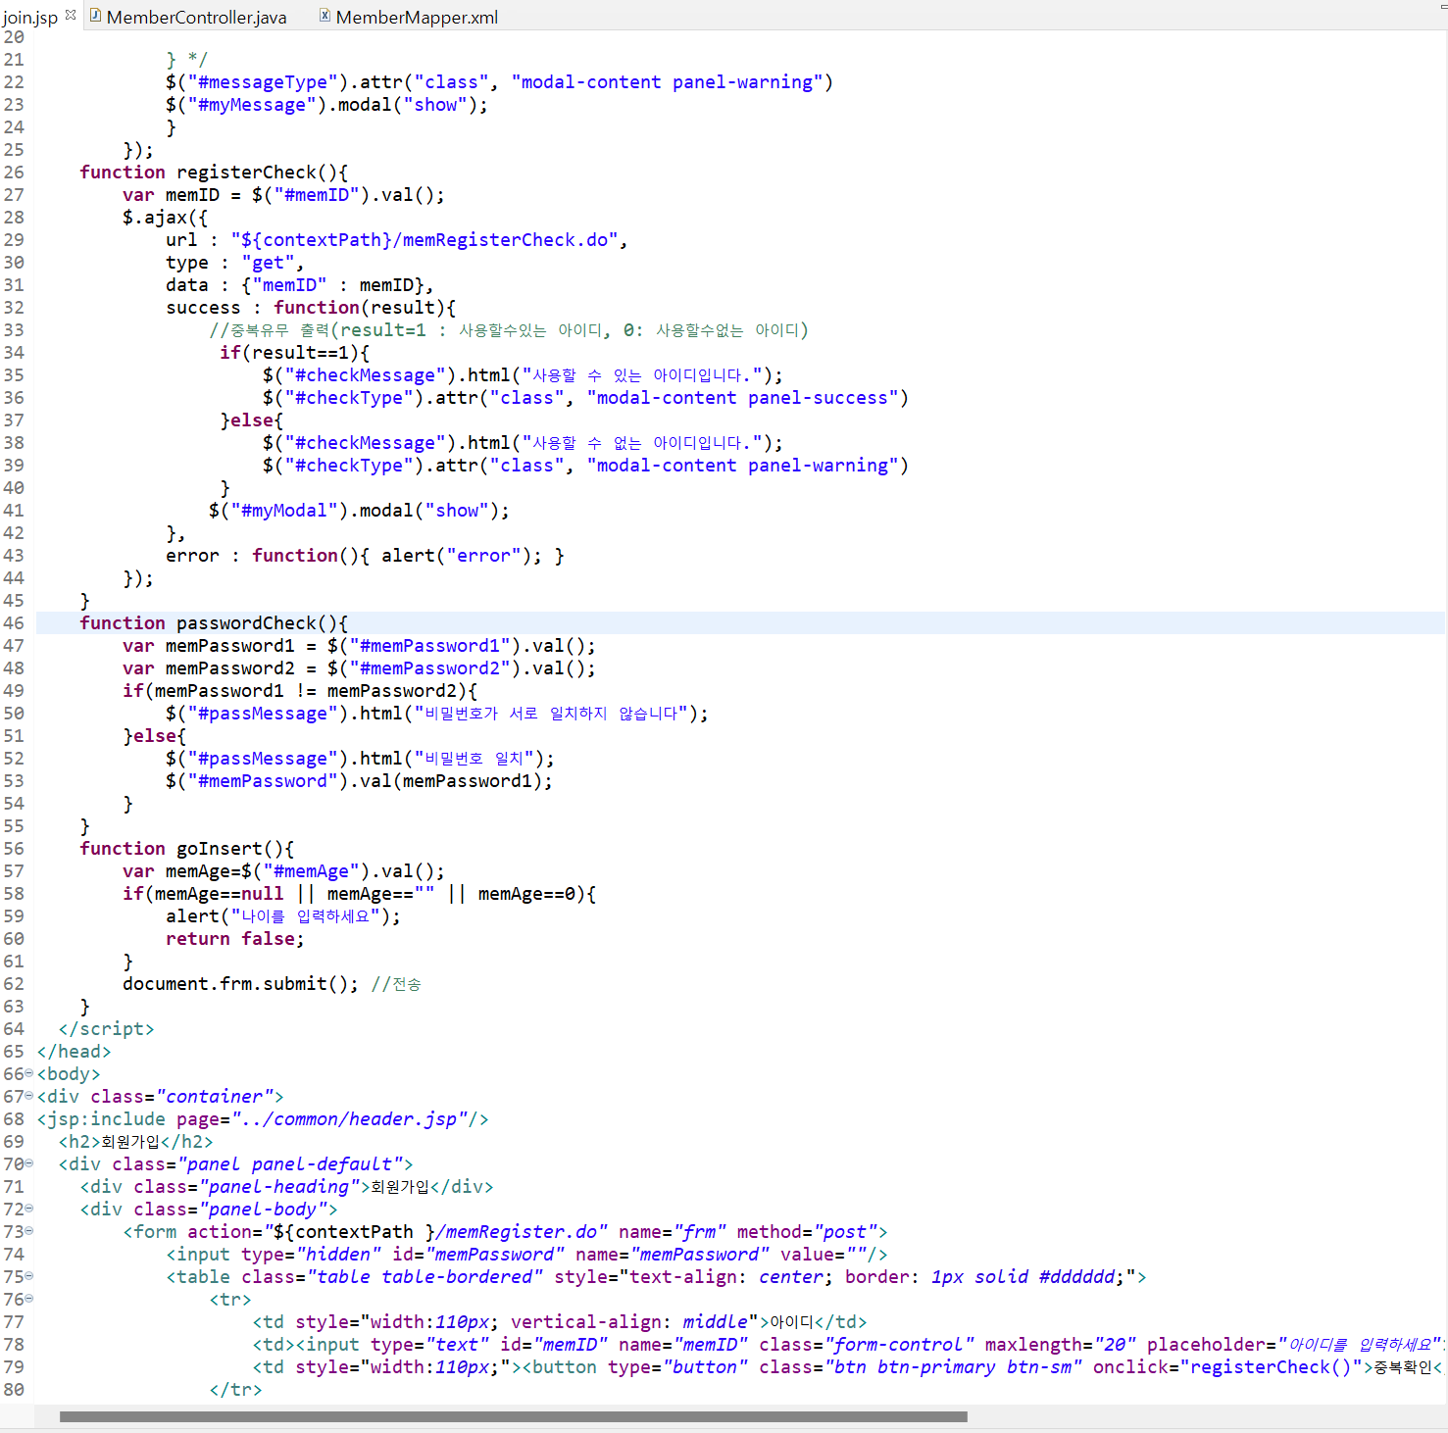
Task: Click '$("#memPassword").val(memPassword1);' line
Action: (359, 781)
